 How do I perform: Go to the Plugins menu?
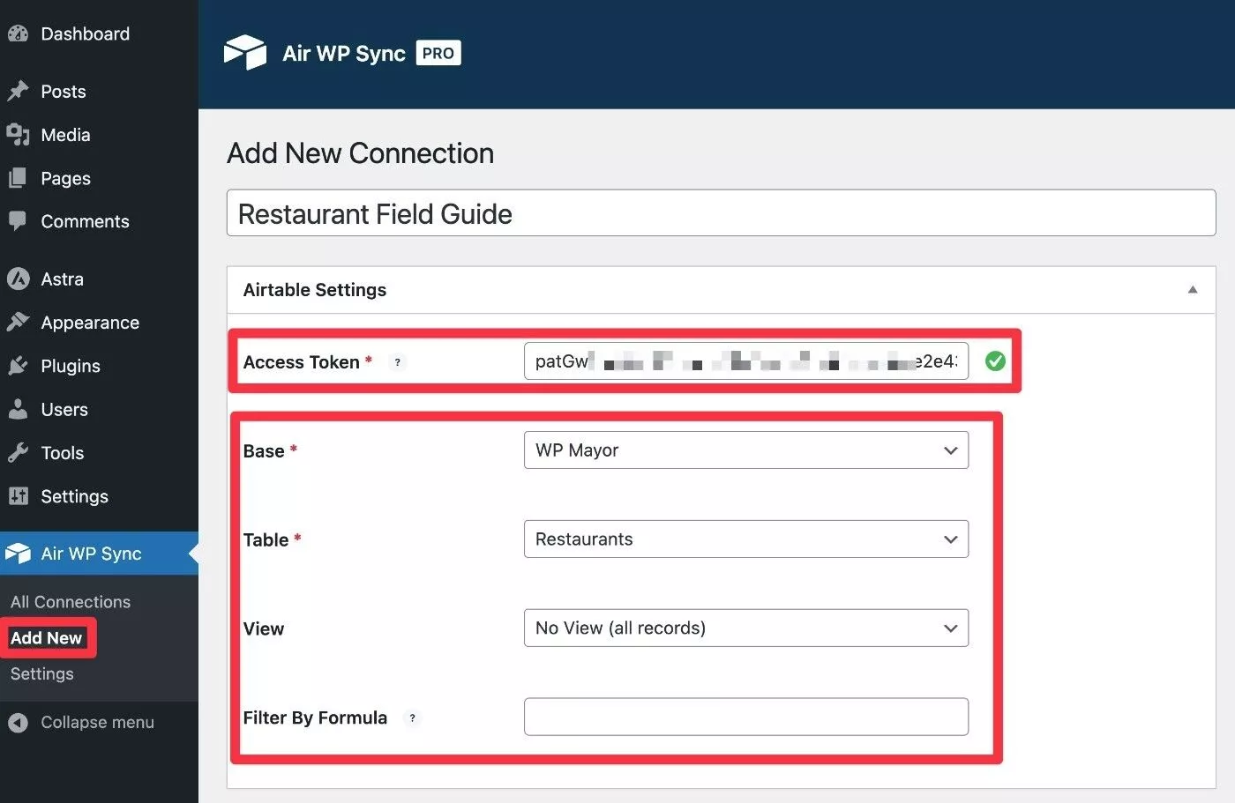(99, 366)
